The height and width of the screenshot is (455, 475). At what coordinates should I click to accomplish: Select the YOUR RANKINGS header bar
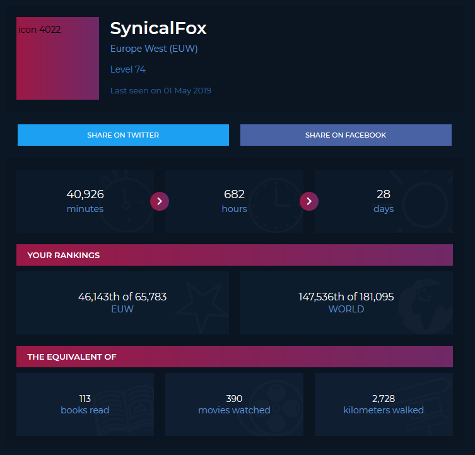point(235,255)
